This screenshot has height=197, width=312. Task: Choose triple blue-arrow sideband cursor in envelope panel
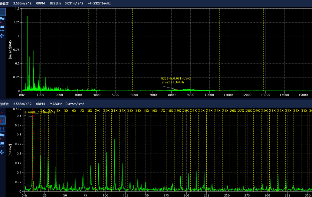(3, 128)
